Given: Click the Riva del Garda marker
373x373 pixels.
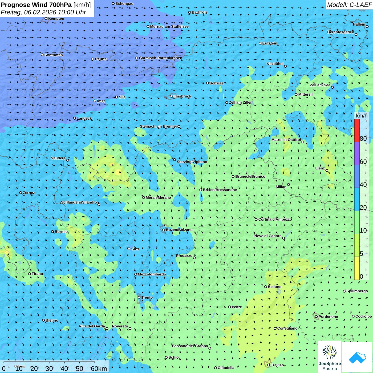Looking at the screenshot, I should [x=107, y=329].
